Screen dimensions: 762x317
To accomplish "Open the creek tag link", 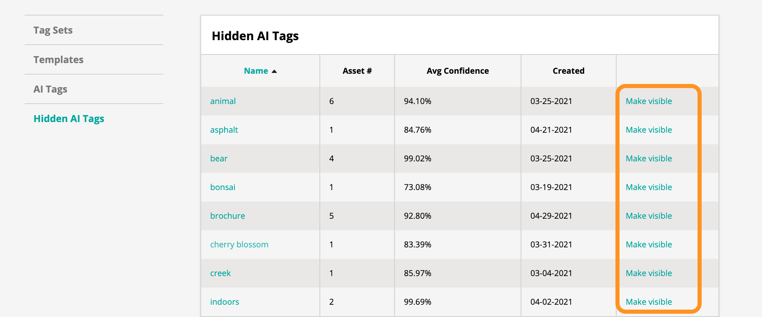I will 220,273.
